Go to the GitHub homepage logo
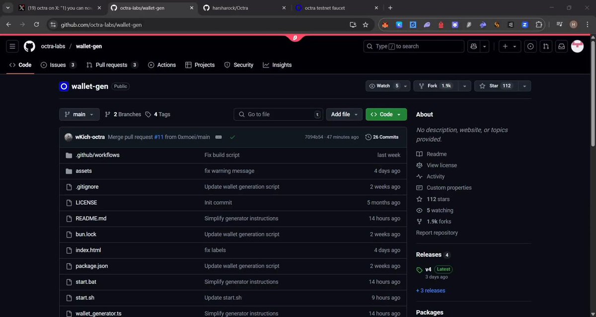The height and width of the screenshot is (317, 596). 29,46
